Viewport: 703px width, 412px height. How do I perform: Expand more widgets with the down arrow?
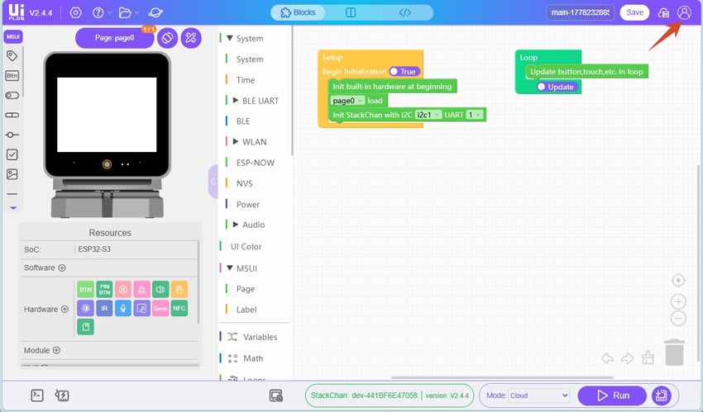[13, 208]
